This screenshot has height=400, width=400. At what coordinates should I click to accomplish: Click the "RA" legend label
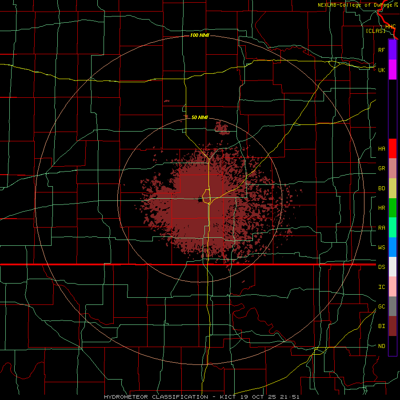pos(382,228)
